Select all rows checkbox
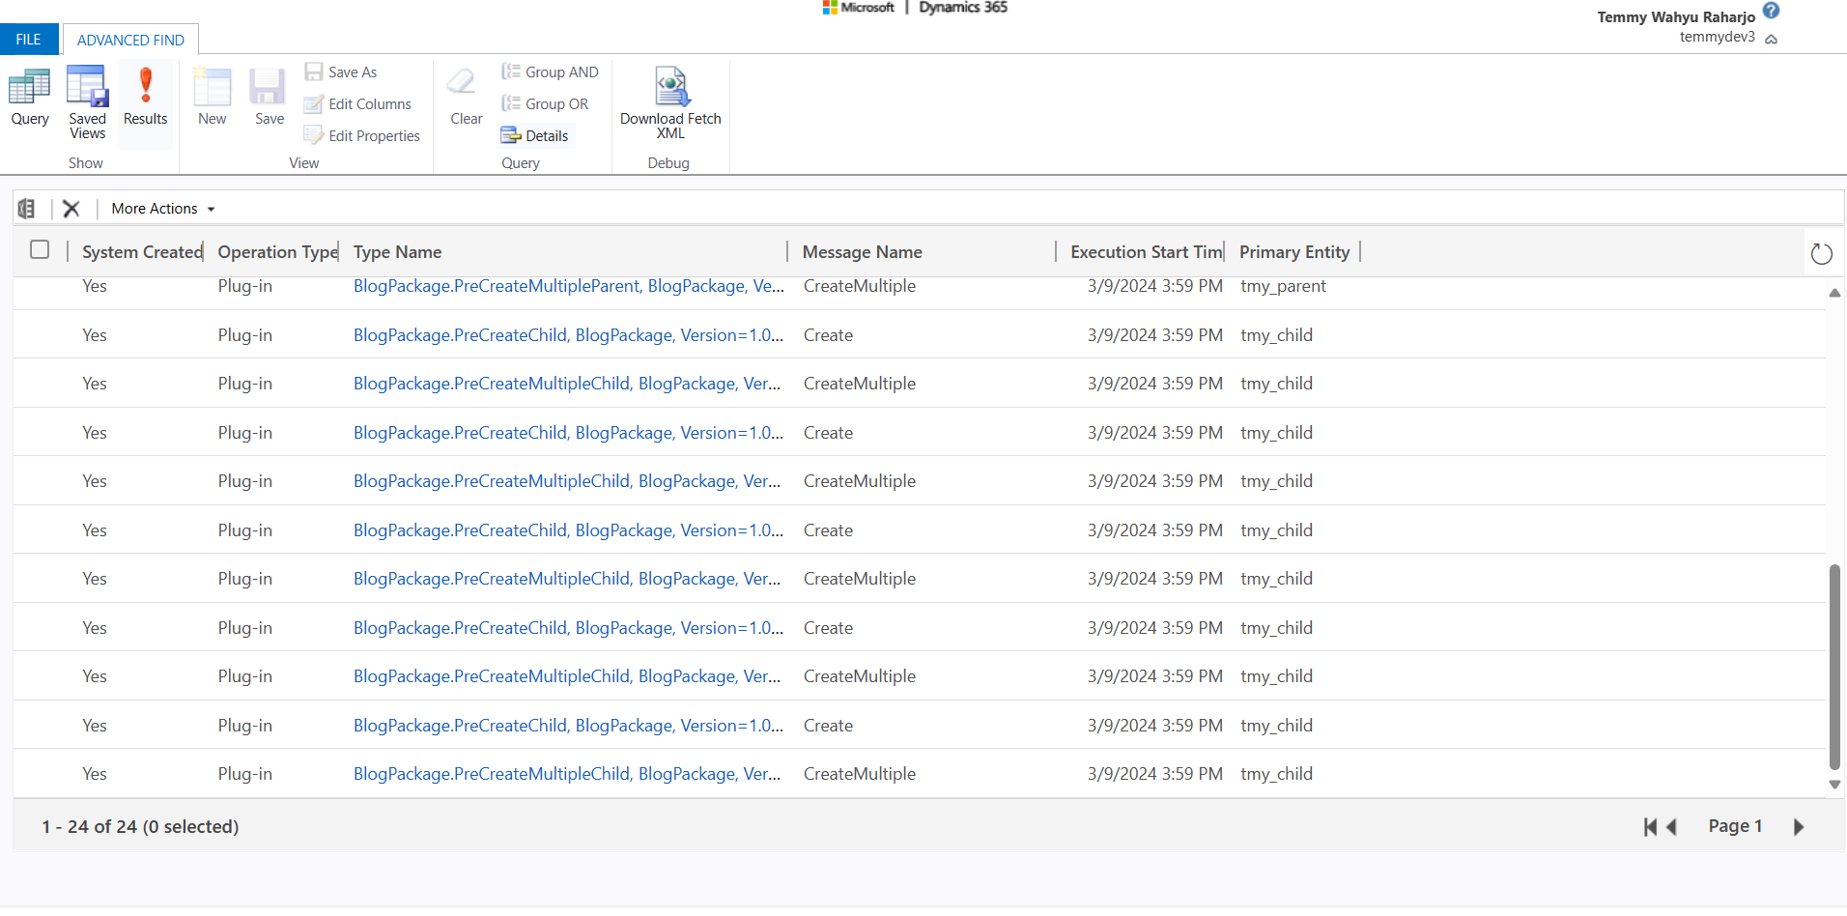This screenshot has height=916, width=1847. pyautogui.click(x=40, y=250)
